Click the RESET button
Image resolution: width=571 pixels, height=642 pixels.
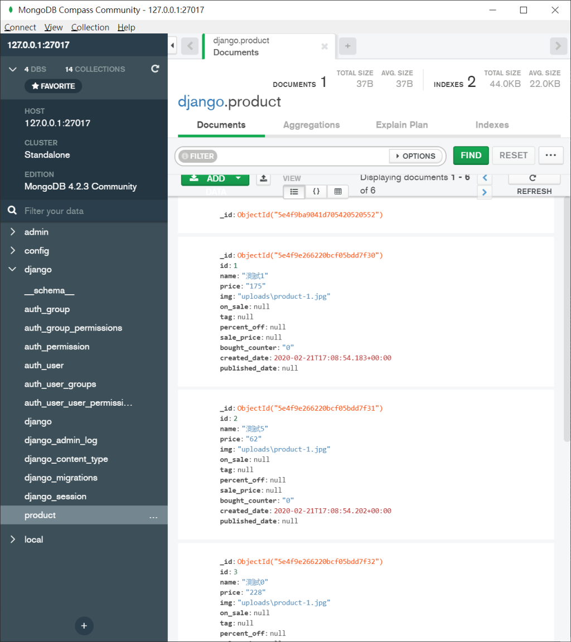(x=513, y=155)
